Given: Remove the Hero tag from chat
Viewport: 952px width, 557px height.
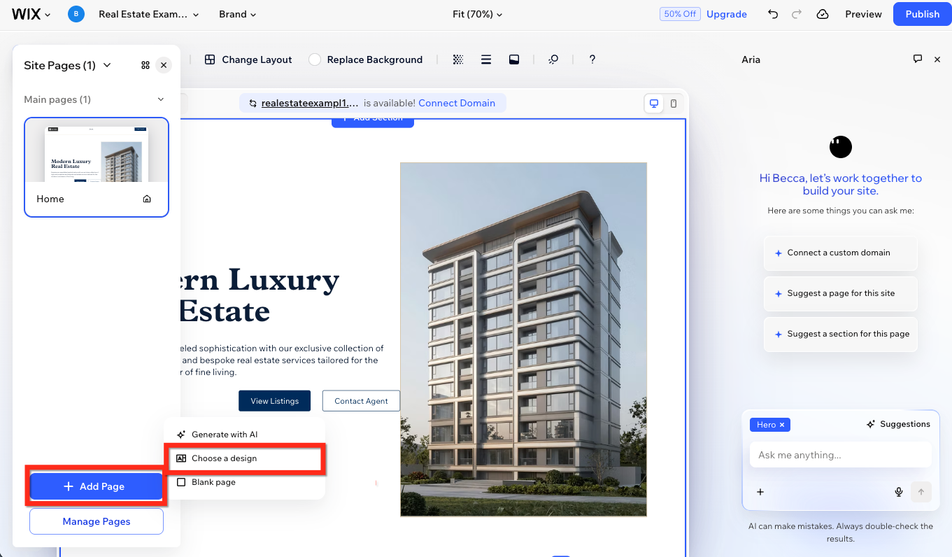Looking at the screenshot, I should (782, 425).
